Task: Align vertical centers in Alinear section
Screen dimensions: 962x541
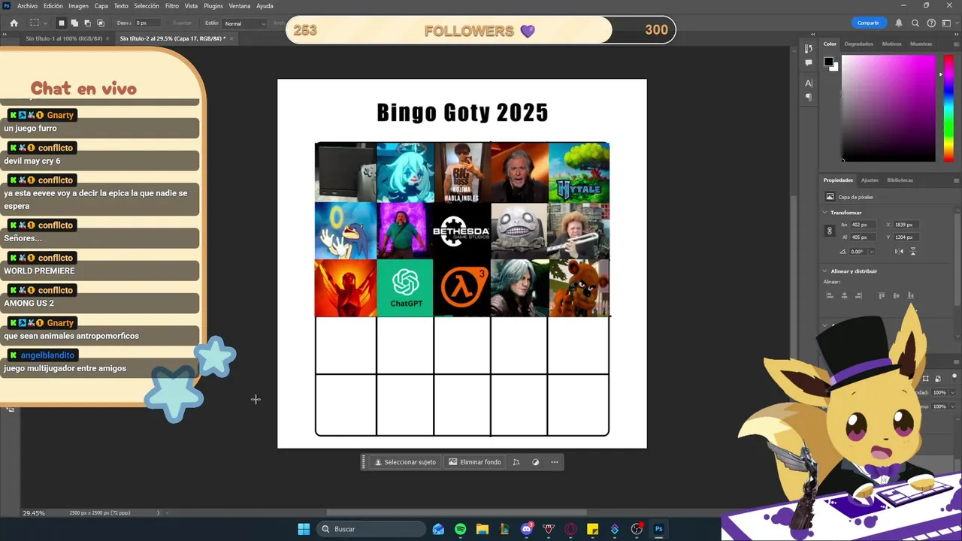Action: click(896, 296)
